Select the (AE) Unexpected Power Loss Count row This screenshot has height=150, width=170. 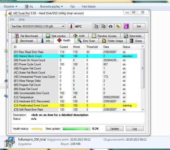[75, 77]
